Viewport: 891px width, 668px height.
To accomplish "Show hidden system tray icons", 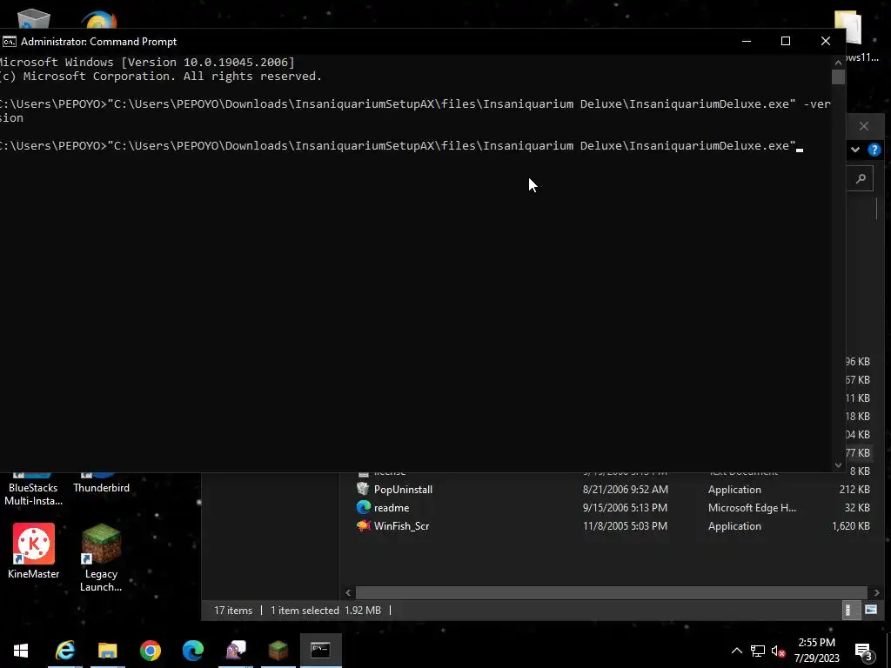I will pyautogui.click(x=736, y=651).
